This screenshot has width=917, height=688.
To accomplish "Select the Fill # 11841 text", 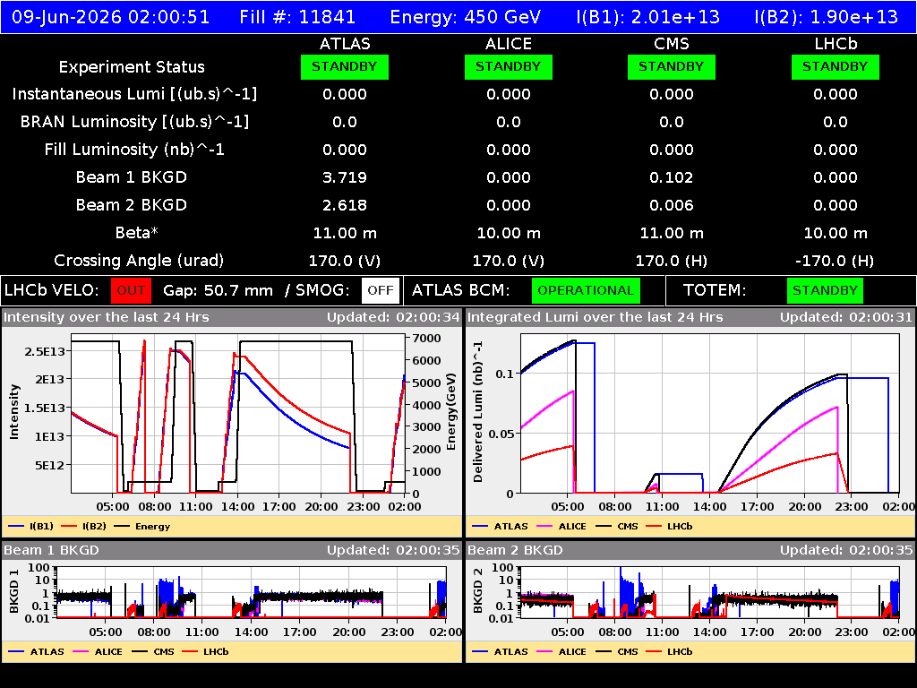I will point(297,16).
